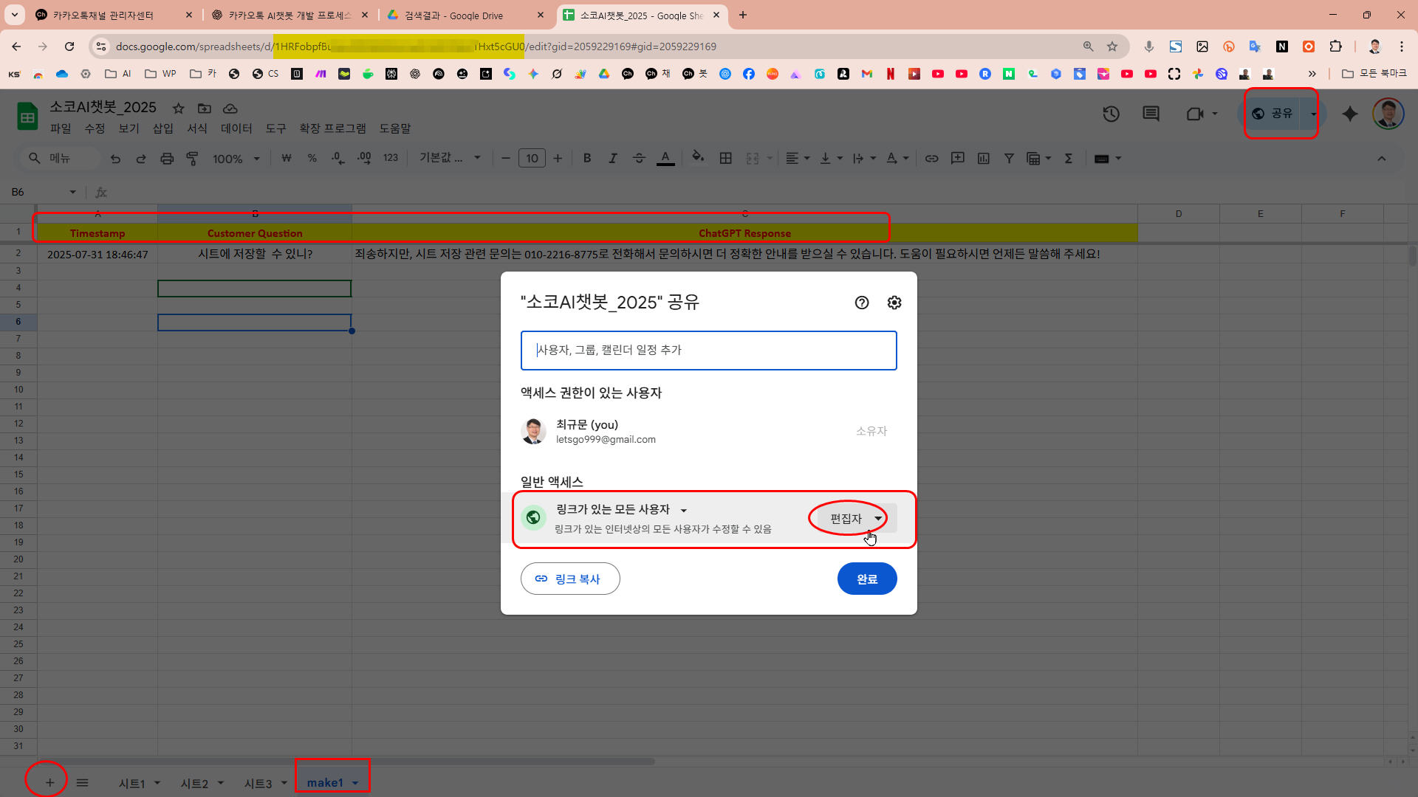This screenshot has width=1418, height=797.
Task: Open text color picker
Action: point(665,158)
